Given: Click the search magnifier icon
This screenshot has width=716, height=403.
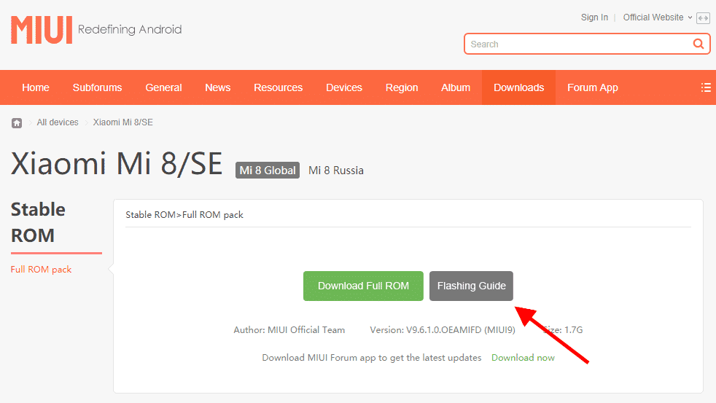Looking at the screenshot, I should point(698,44).
